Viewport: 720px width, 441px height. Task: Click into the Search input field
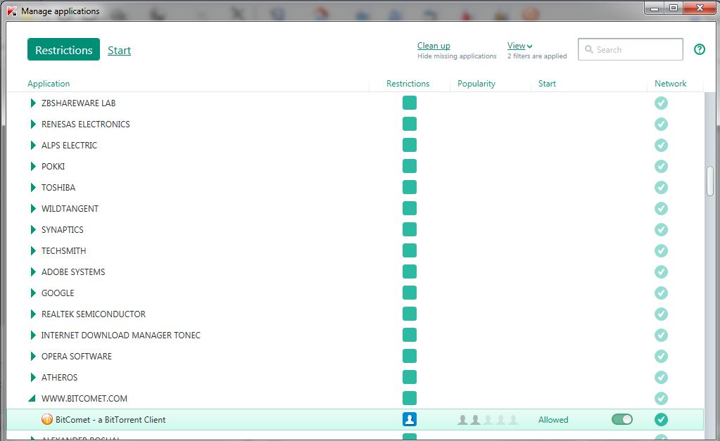(x=631, y=49)
